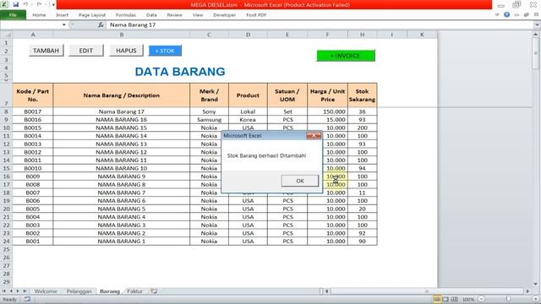The image size is (541, 304).
Task: Switch to the Pelanggan sheet tab
Action: [x=79, y=291]
